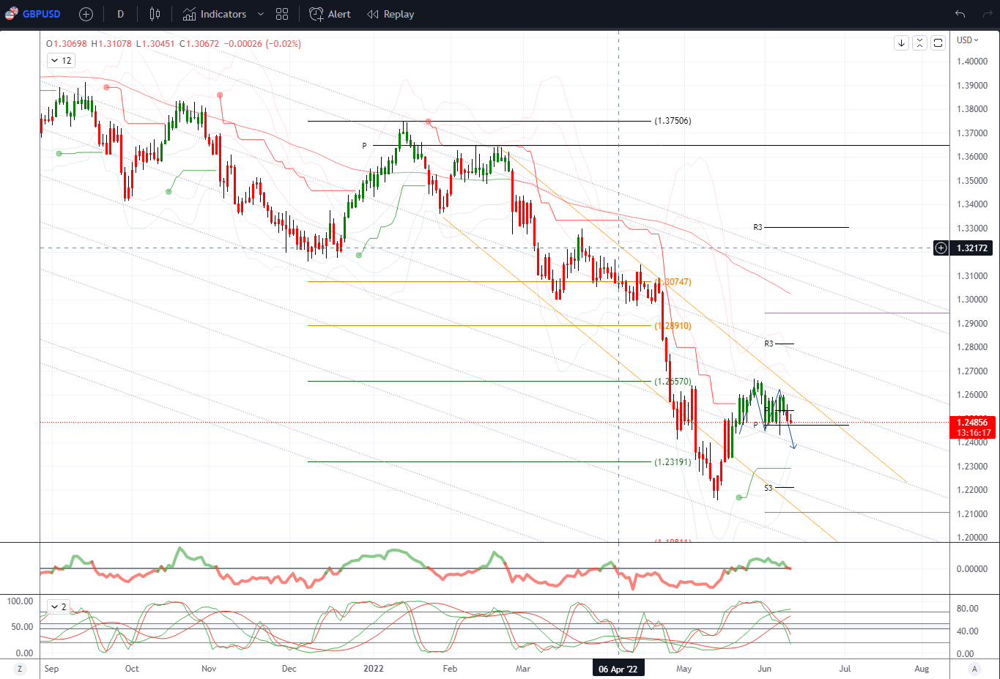The image size is (1000, 679).
Task: Click the 100.00 left scale label
Action: [21, 601]
